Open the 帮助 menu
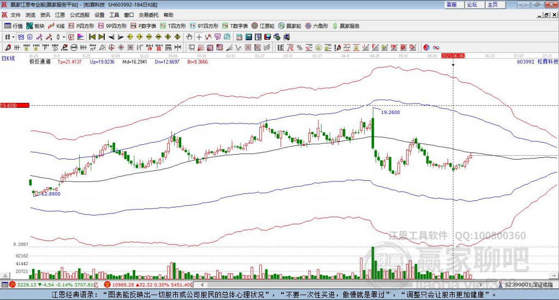The width and height of the screenshot is (559, 300). [x=168, y=15]
